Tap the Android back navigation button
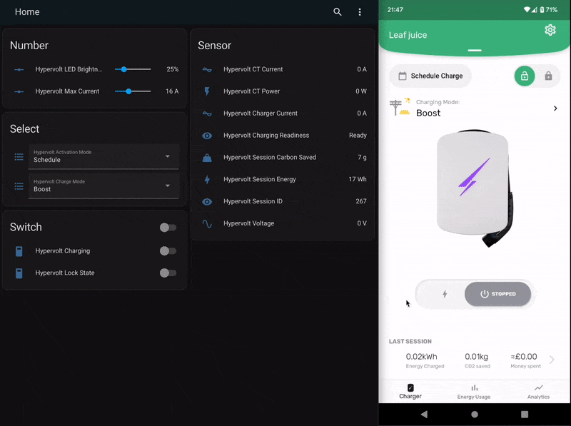Screen dimensions: 571x426 [424, 414]
